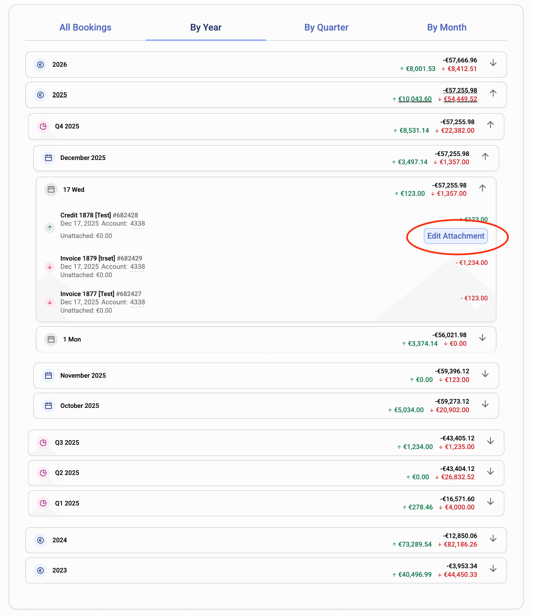
Task: Click the calendar icon beside 17 Wed
Action: pyautogui.click(x=51, y=190)
